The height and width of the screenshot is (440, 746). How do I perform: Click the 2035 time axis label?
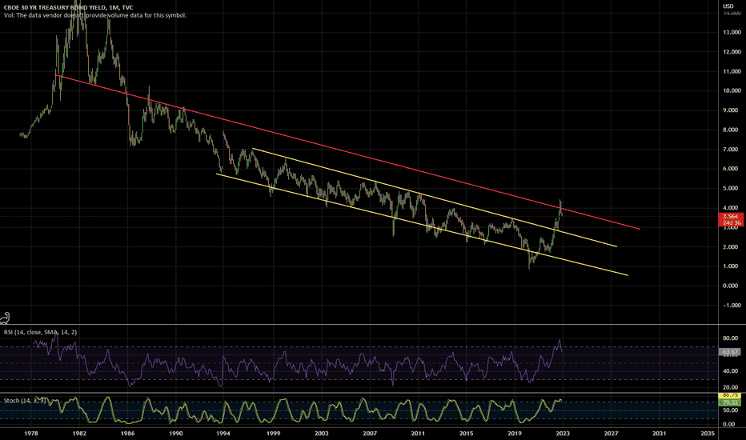(708, 434)
